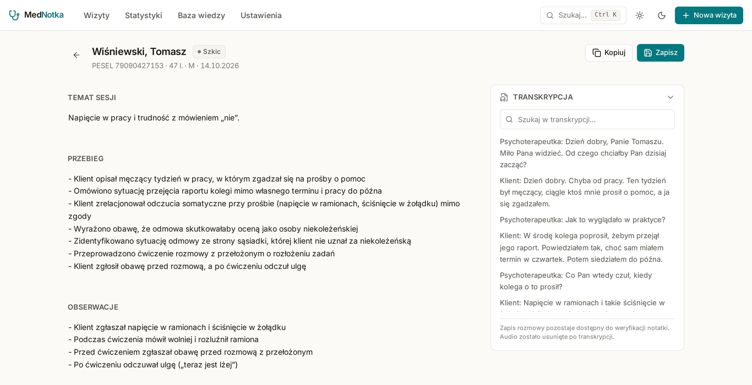
Task: Switch to dark theme moon icon
Action: (x=662, y=15)
